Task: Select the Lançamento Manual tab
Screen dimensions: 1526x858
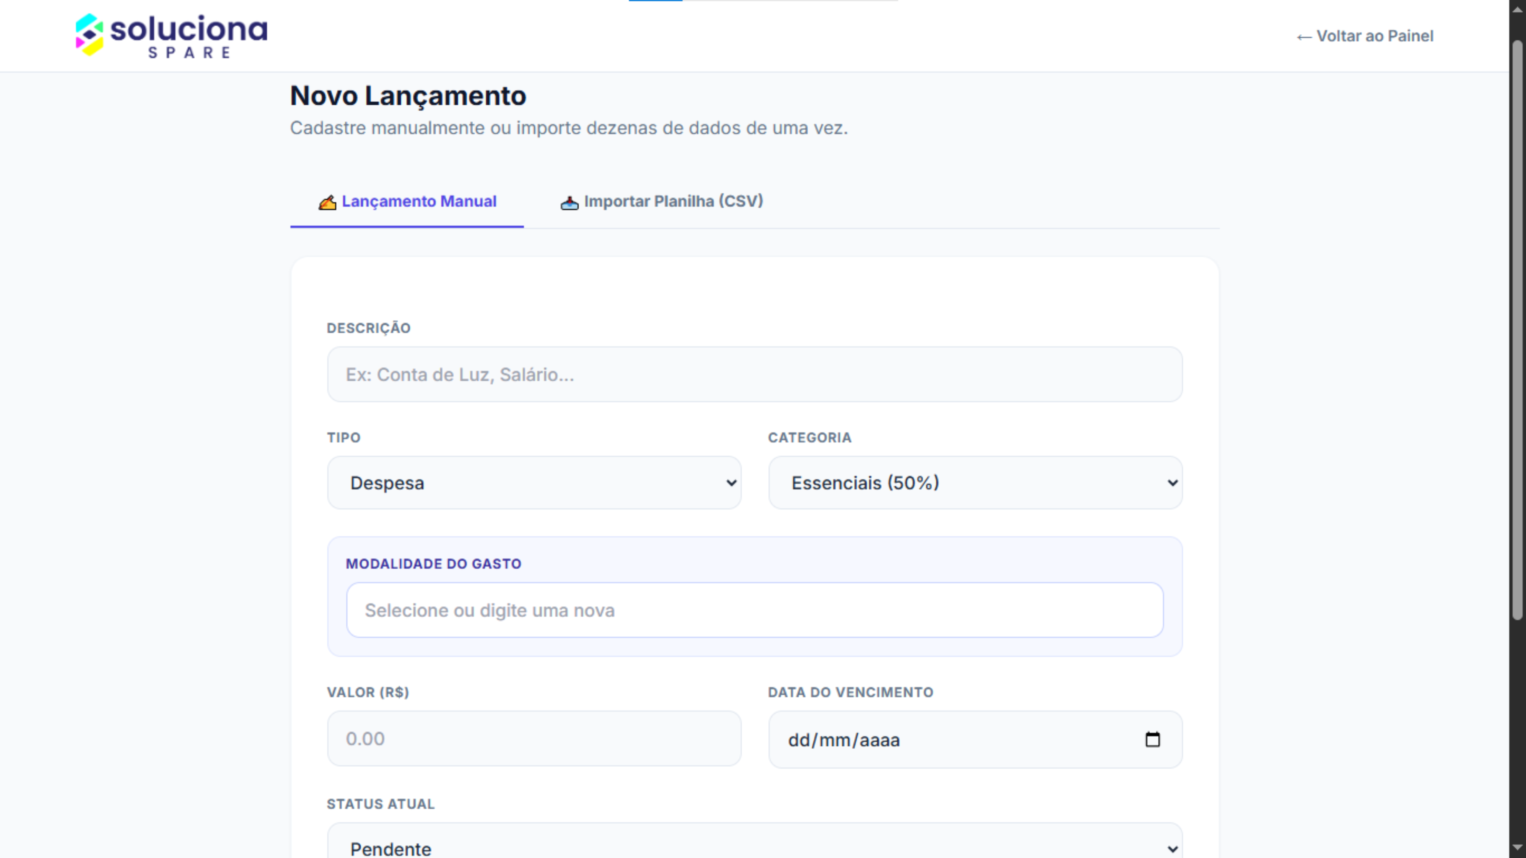Action: [x=407, y=202]
